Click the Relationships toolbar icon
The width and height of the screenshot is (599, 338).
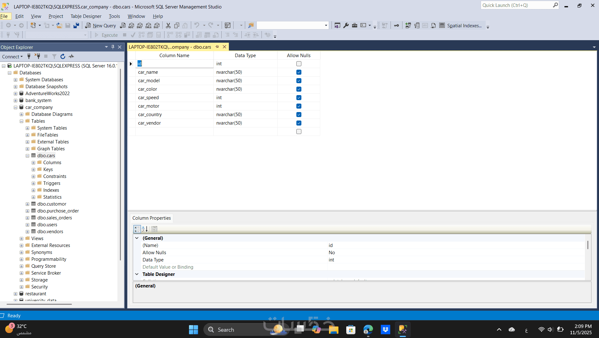point(408,25)
